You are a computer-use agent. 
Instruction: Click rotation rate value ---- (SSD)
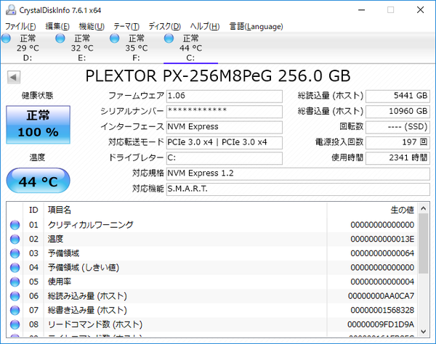coord(397,127)
